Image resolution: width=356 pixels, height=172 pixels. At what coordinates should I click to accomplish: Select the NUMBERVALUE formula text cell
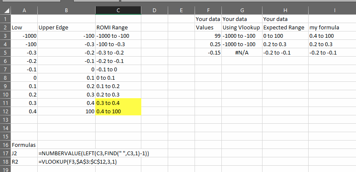pos(94,154)
